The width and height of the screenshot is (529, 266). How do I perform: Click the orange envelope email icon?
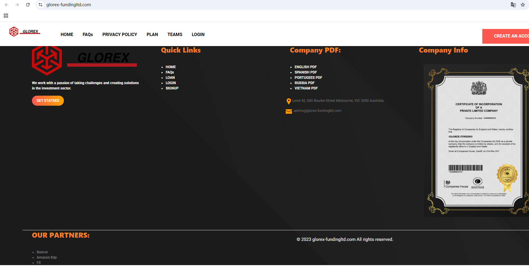point(289,111)
